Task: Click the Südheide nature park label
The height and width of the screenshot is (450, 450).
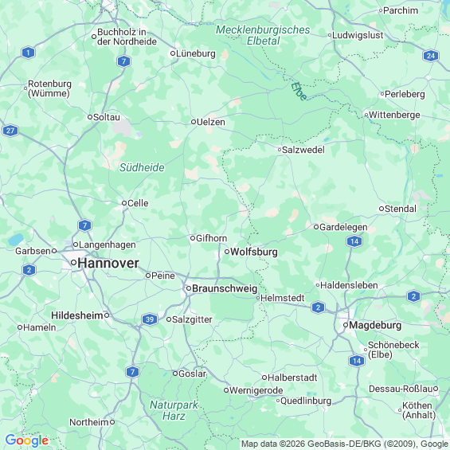Action: pyautogui.click(x=142, y=167)
